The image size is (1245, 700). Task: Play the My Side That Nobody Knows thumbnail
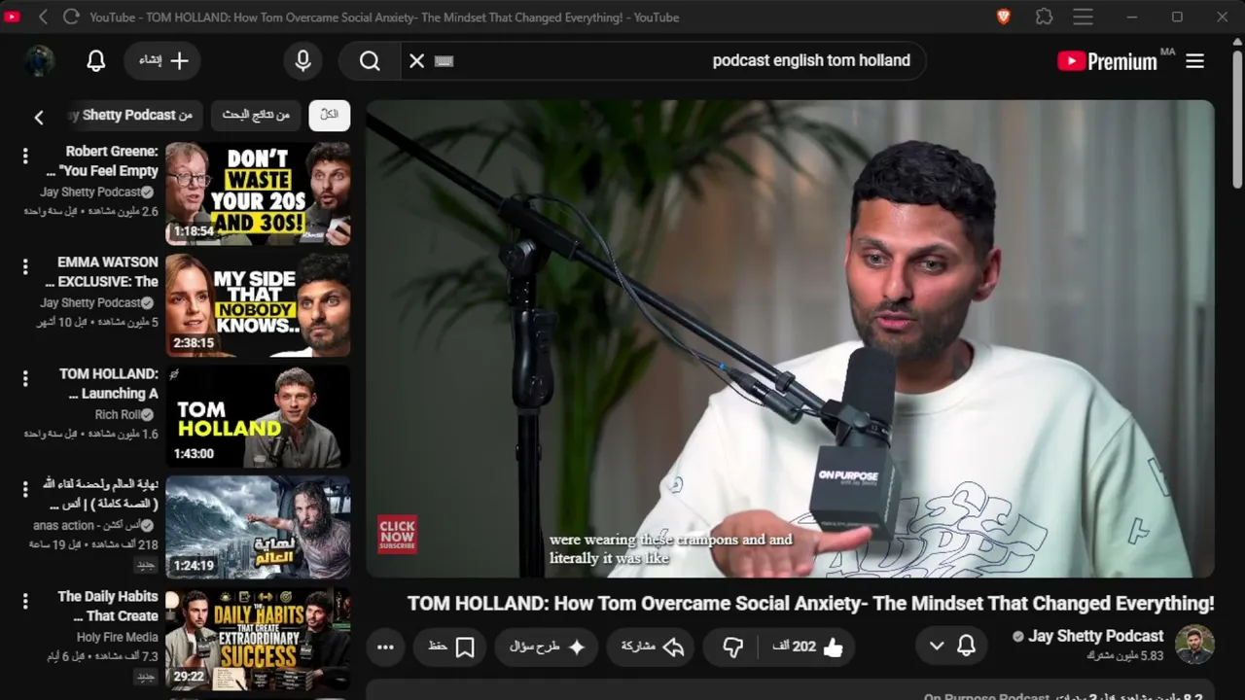[258, 305]
